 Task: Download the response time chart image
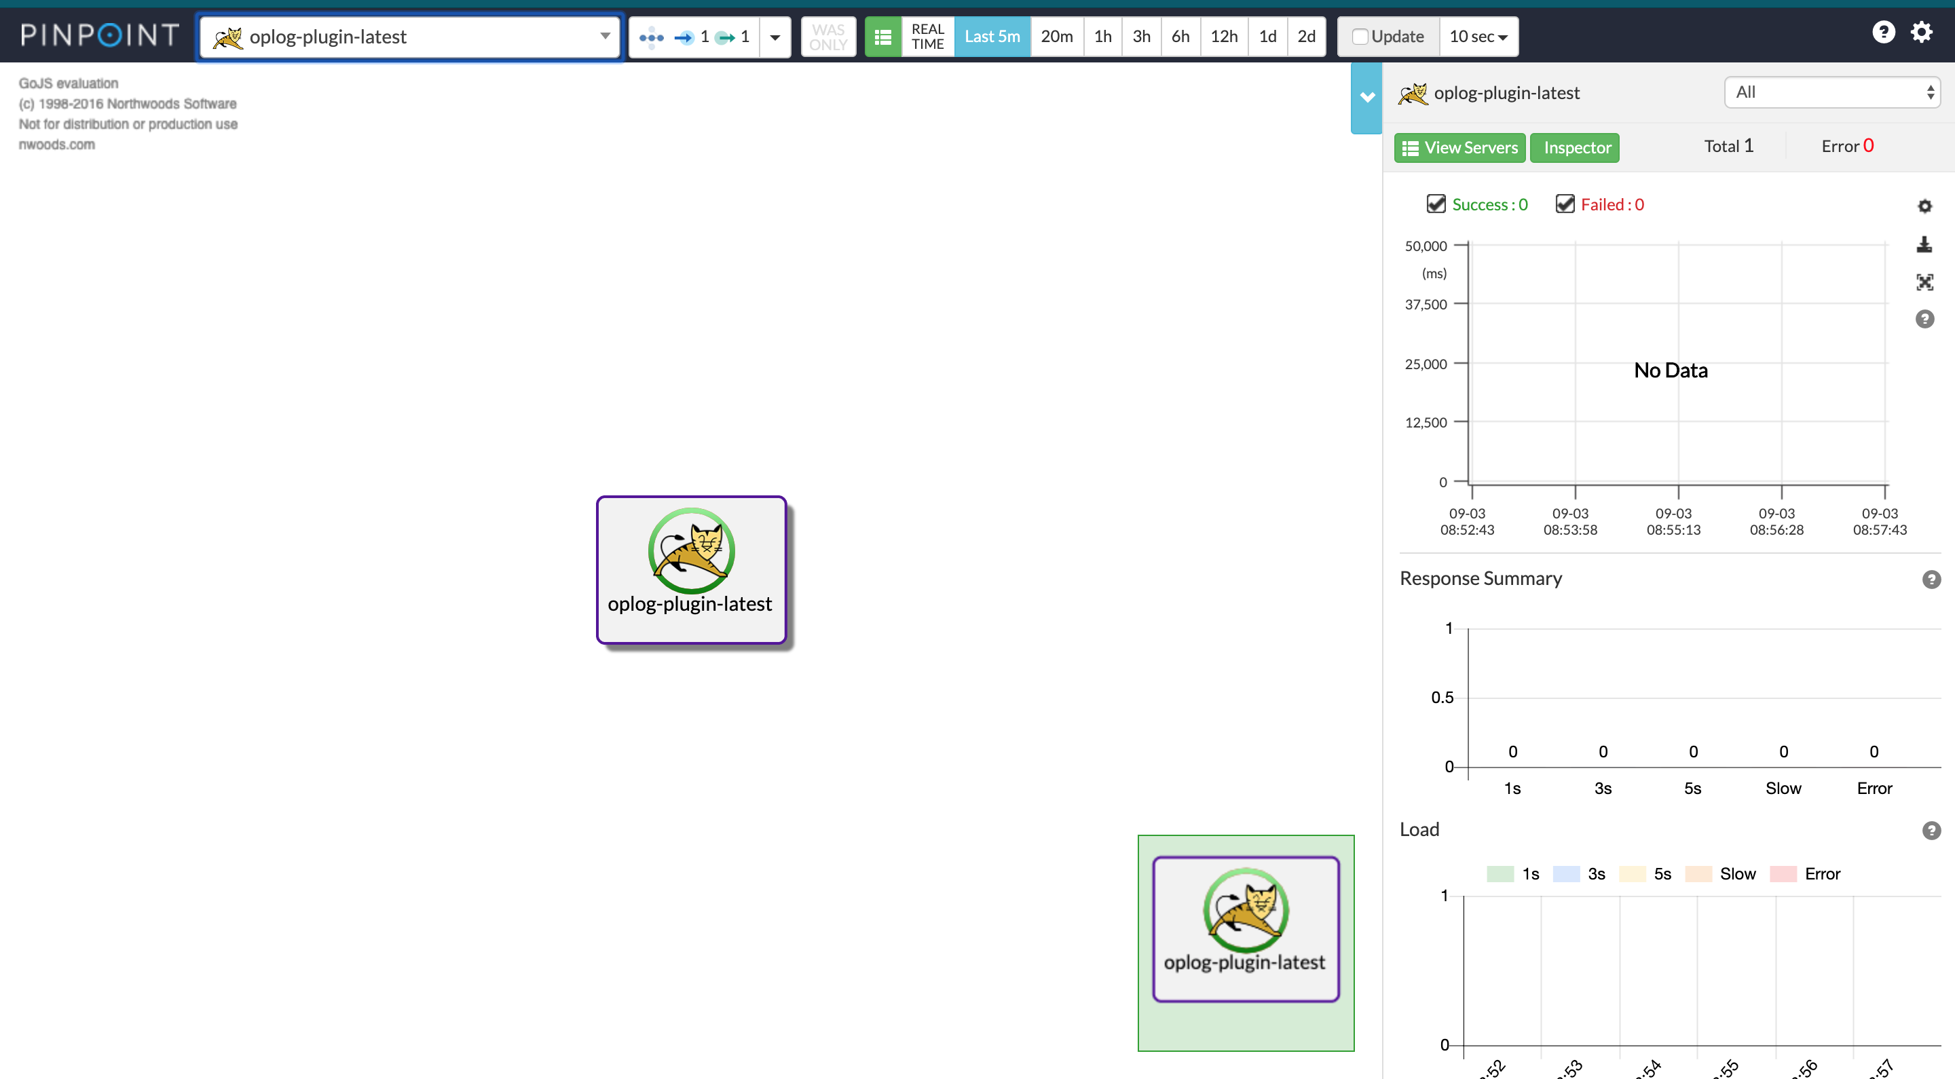1925,244
